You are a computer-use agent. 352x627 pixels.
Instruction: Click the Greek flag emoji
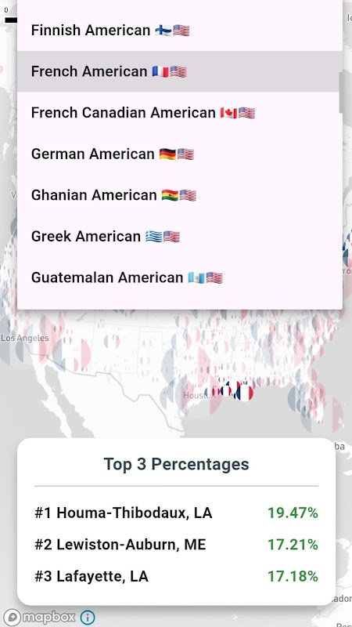153,237
